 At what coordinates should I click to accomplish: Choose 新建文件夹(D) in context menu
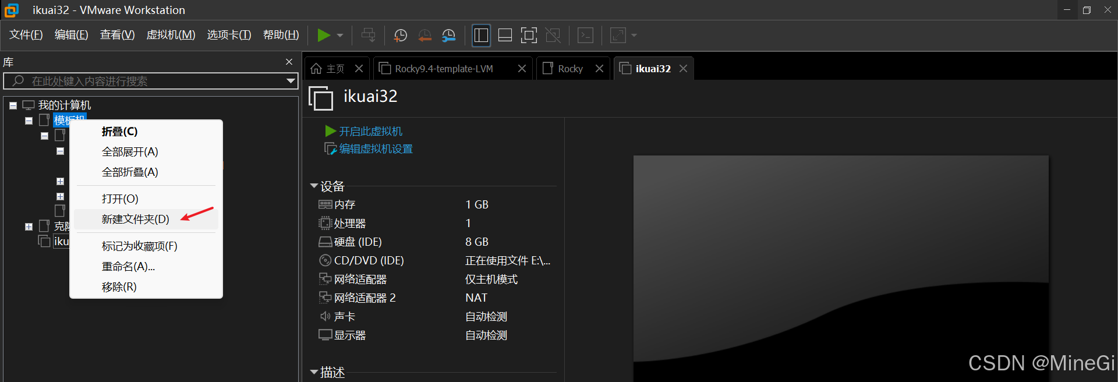pos(146,220)
